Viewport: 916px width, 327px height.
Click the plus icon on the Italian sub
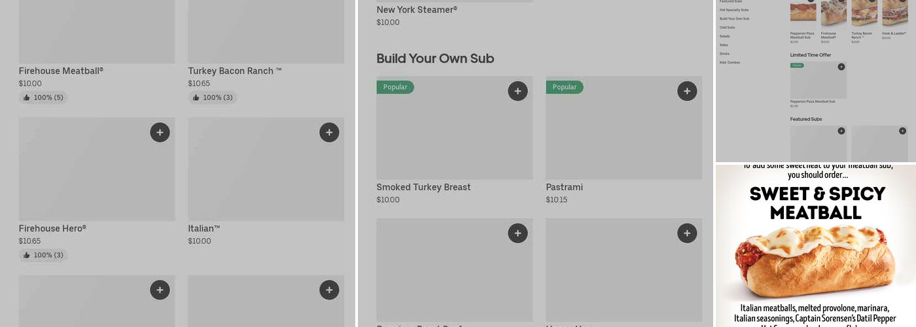329,132
